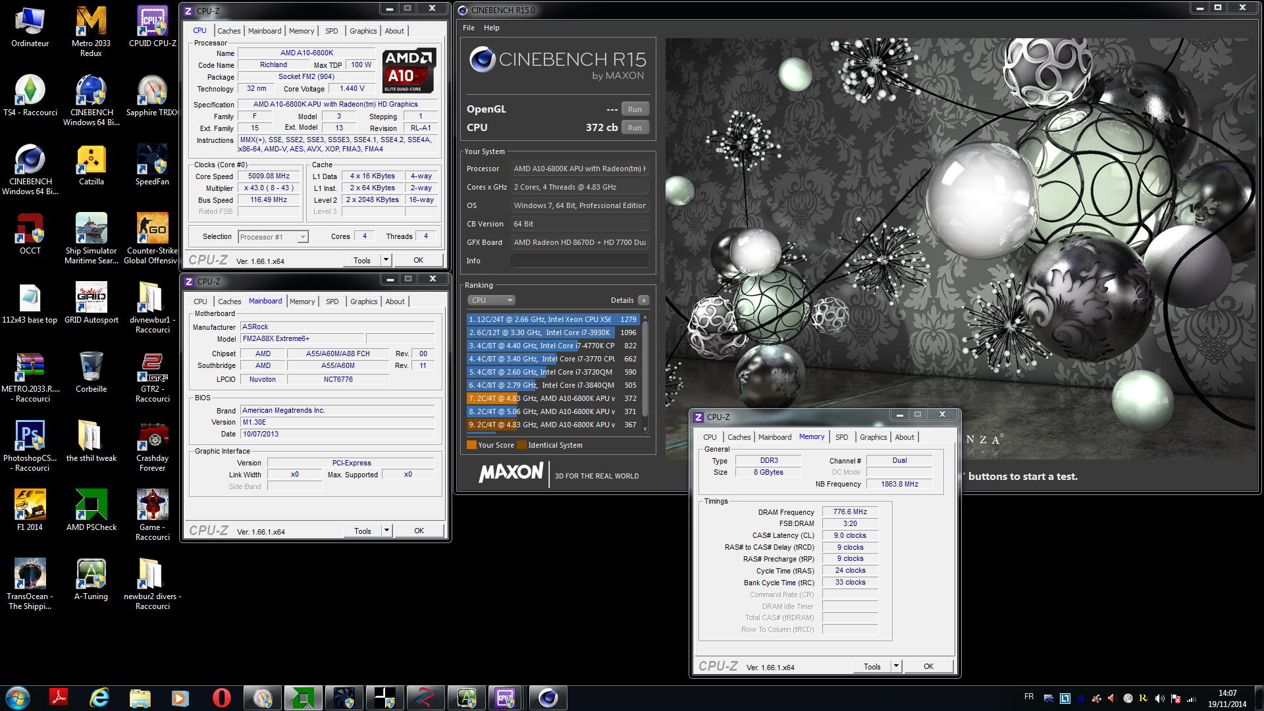Launch Metro 2033 Redux shortcut

(91, 32)
